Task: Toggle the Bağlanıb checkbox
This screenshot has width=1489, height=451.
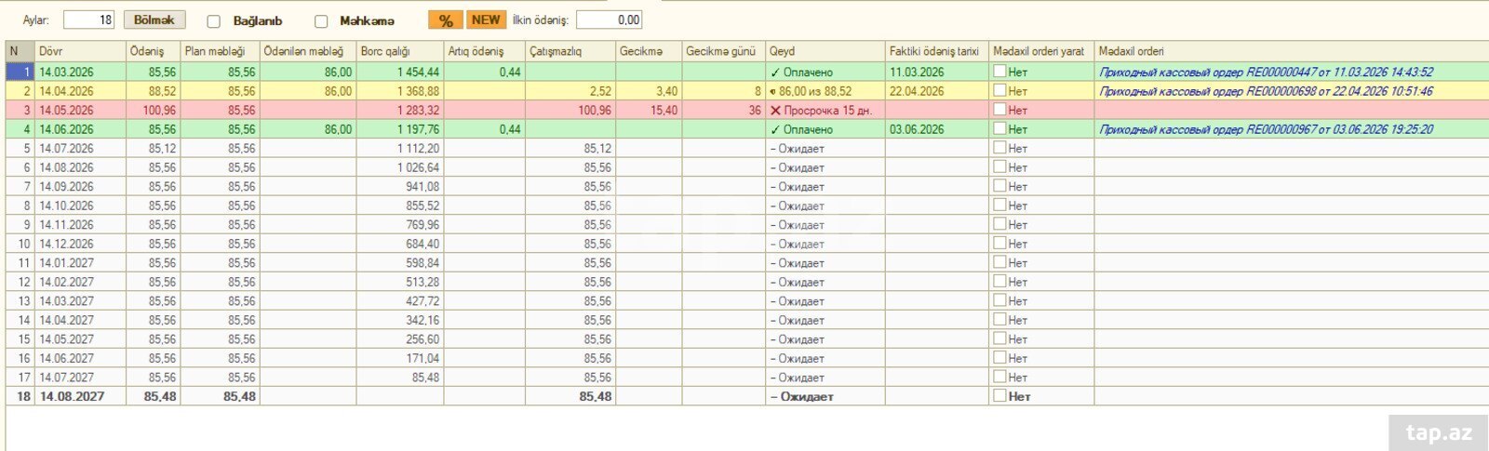Action: (213, 21)
